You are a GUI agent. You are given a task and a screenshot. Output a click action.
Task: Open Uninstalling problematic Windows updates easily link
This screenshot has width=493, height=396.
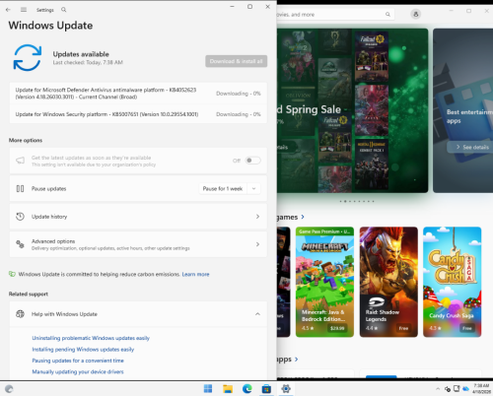[x=91, y=338]
